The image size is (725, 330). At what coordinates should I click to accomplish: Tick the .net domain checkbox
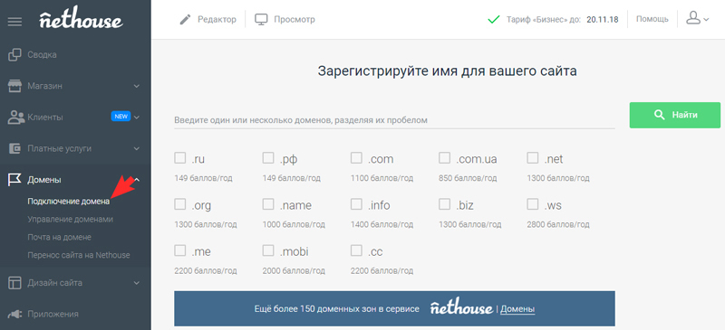(533, 158)
